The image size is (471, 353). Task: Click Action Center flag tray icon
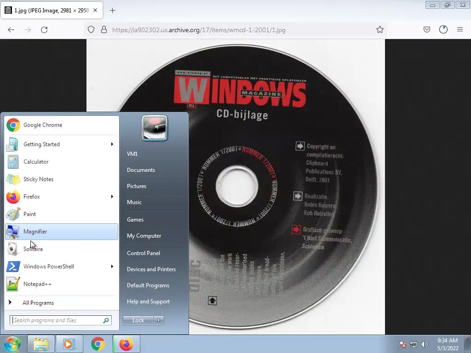click(402, 344)
